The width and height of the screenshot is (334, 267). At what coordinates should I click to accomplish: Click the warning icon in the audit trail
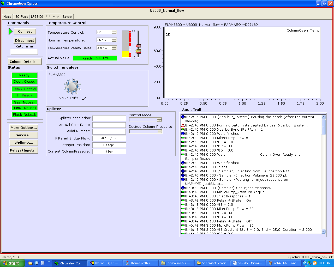pyautogui.click(x=183, y=125)
